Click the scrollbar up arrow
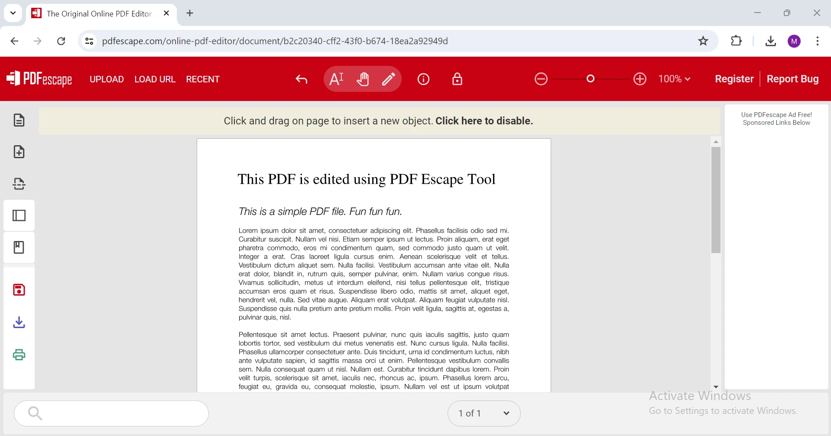 (716, 142)
